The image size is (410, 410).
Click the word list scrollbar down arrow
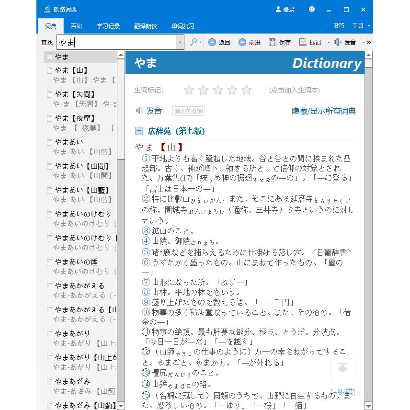[x=121, y=406]
